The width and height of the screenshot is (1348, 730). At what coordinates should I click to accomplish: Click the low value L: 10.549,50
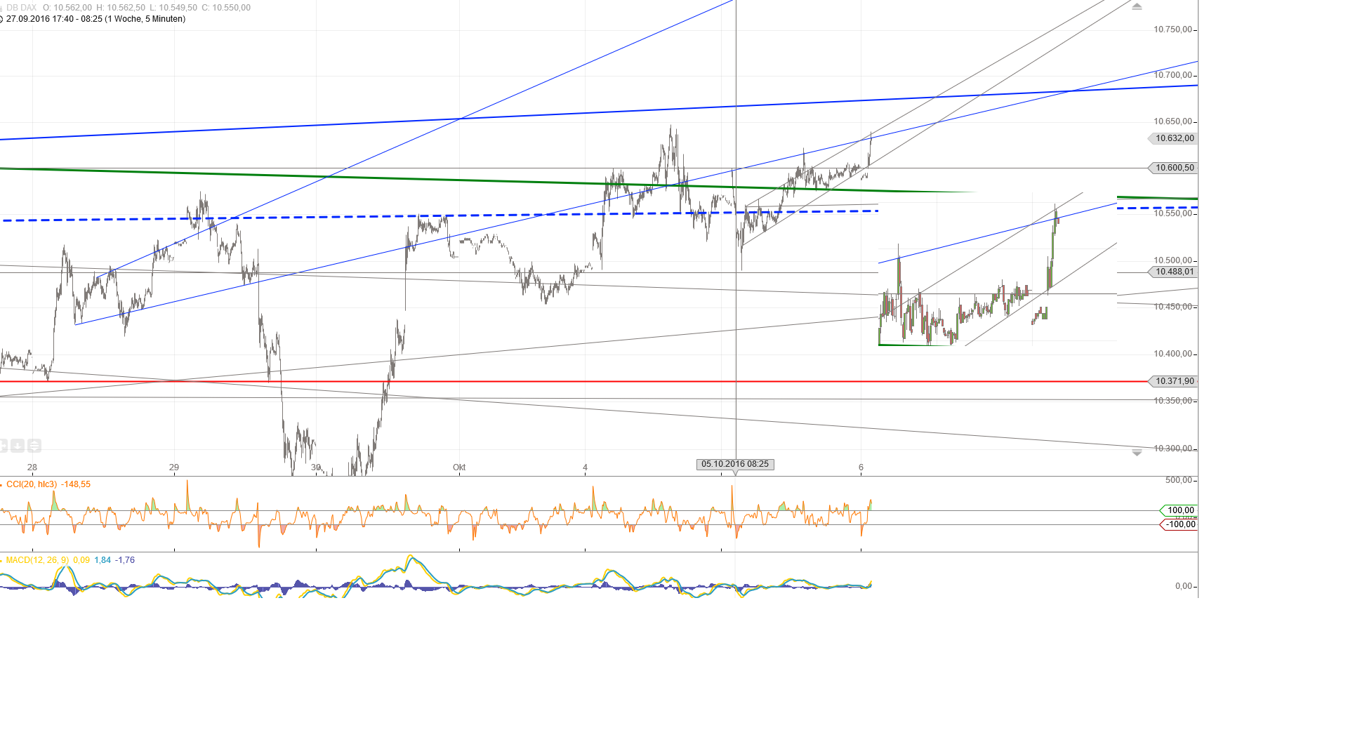tap(173, 8)
